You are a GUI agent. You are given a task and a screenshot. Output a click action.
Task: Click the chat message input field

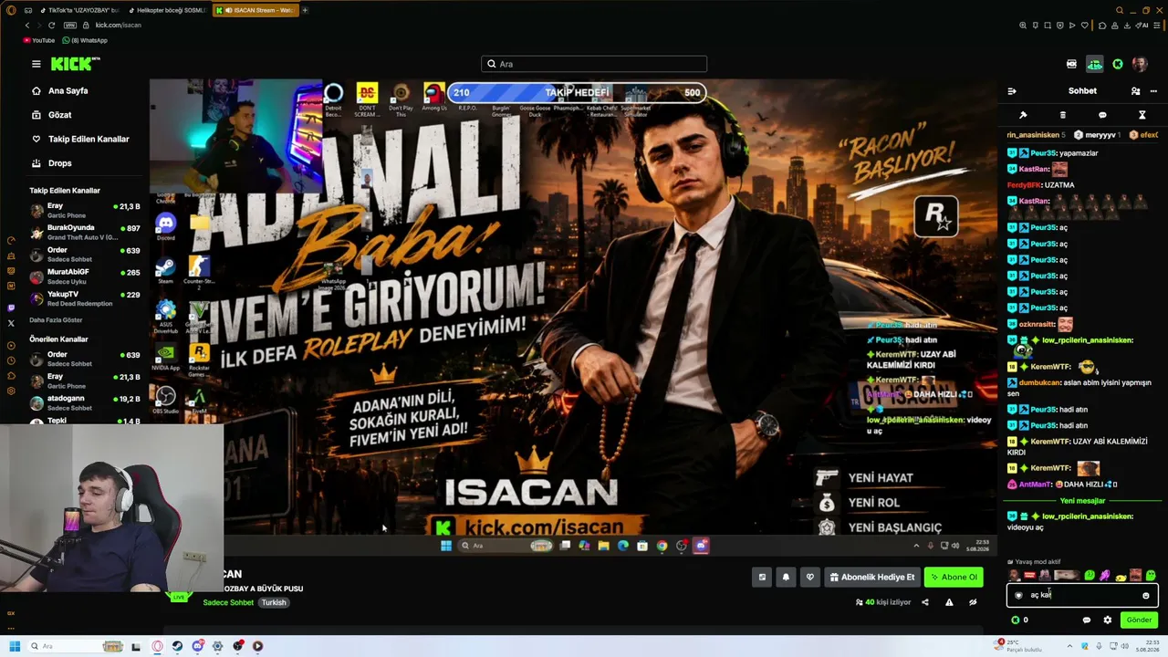click(x=1082, y=595)
